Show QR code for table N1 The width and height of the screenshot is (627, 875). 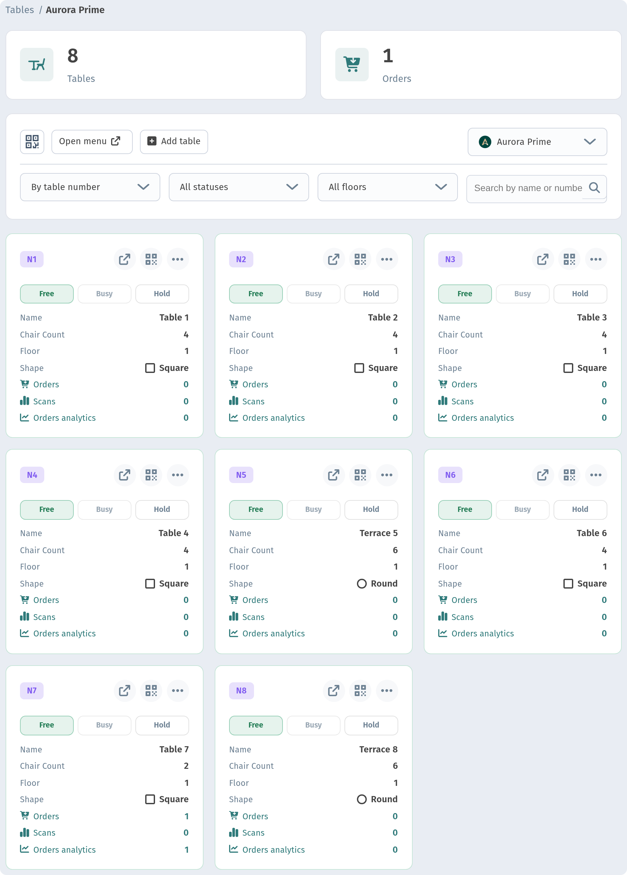click(x=151, y=259)
